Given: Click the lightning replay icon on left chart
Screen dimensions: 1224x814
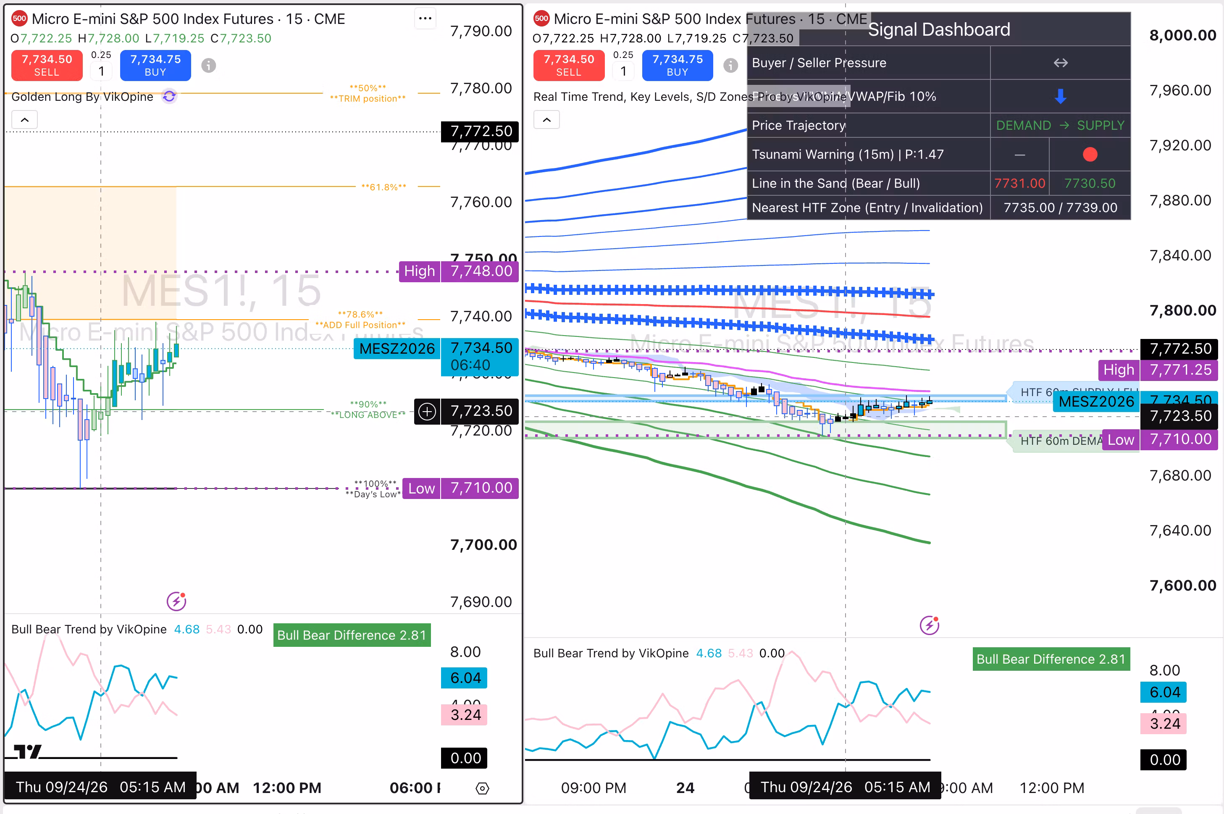Looking at the screenshot, I should pos(176,601).
